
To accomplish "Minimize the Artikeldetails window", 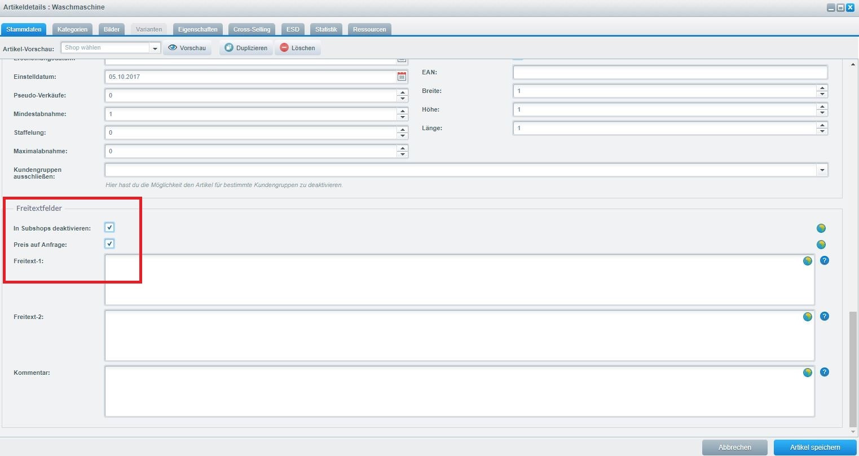I will (831, 8).
